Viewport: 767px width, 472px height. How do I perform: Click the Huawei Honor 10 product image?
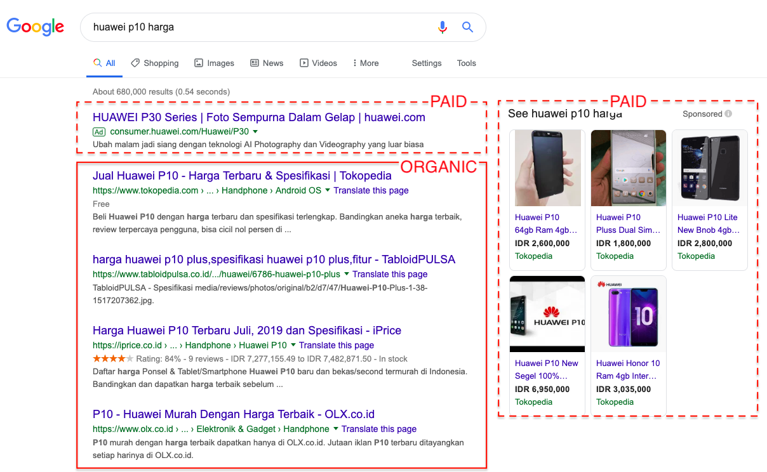pyautogui.click(x=629, y=314)
